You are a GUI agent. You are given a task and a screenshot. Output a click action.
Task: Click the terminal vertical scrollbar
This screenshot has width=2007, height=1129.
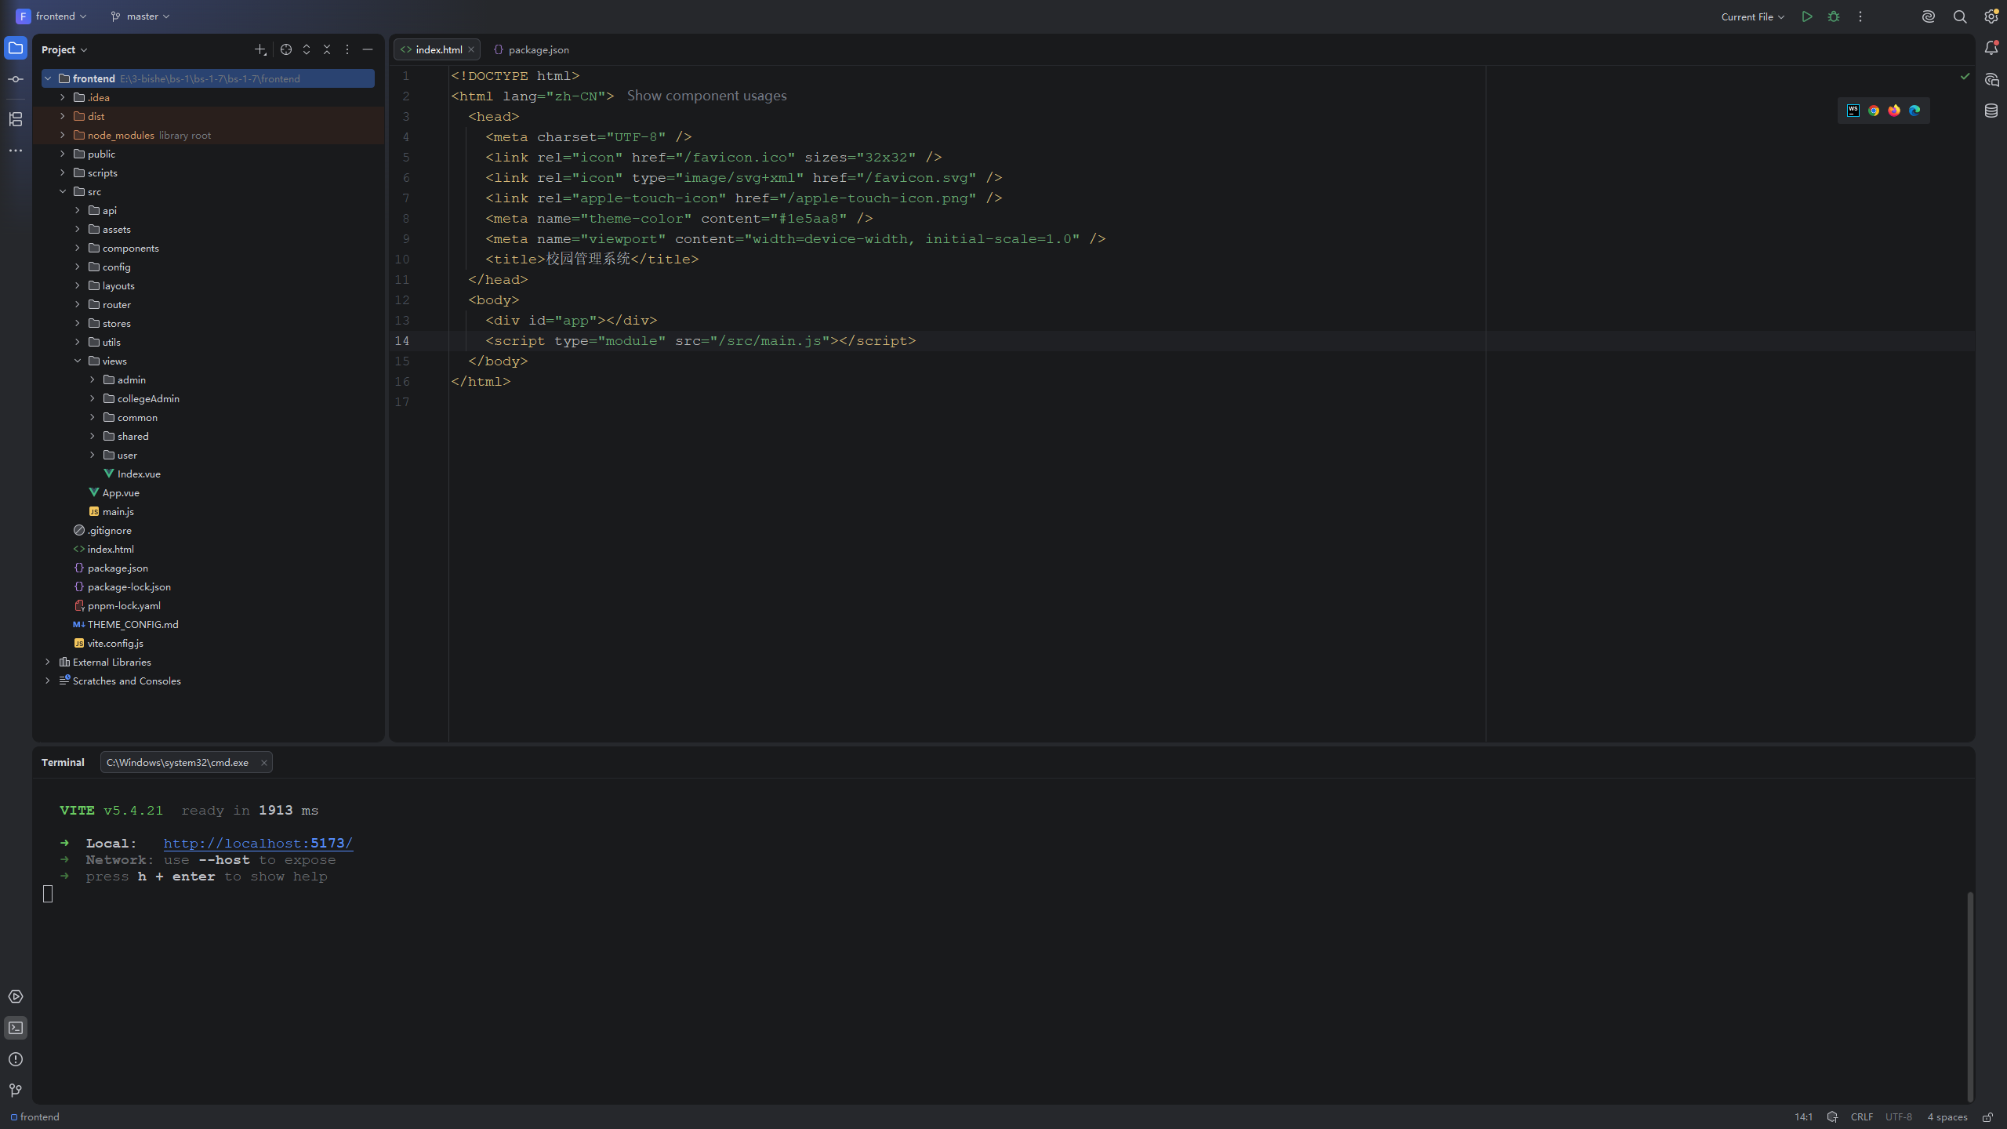pos(1969,996)
